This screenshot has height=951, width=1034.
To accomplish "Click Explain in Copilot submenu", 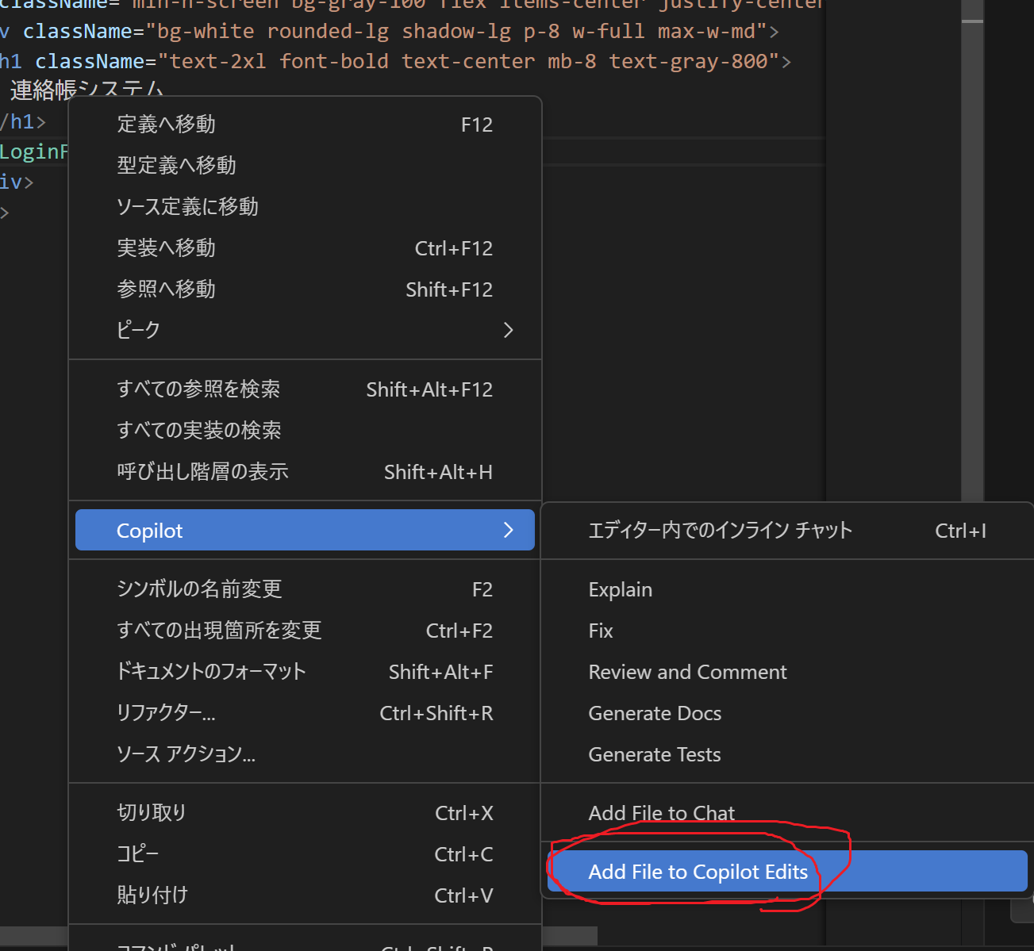I will pos(787,589).
